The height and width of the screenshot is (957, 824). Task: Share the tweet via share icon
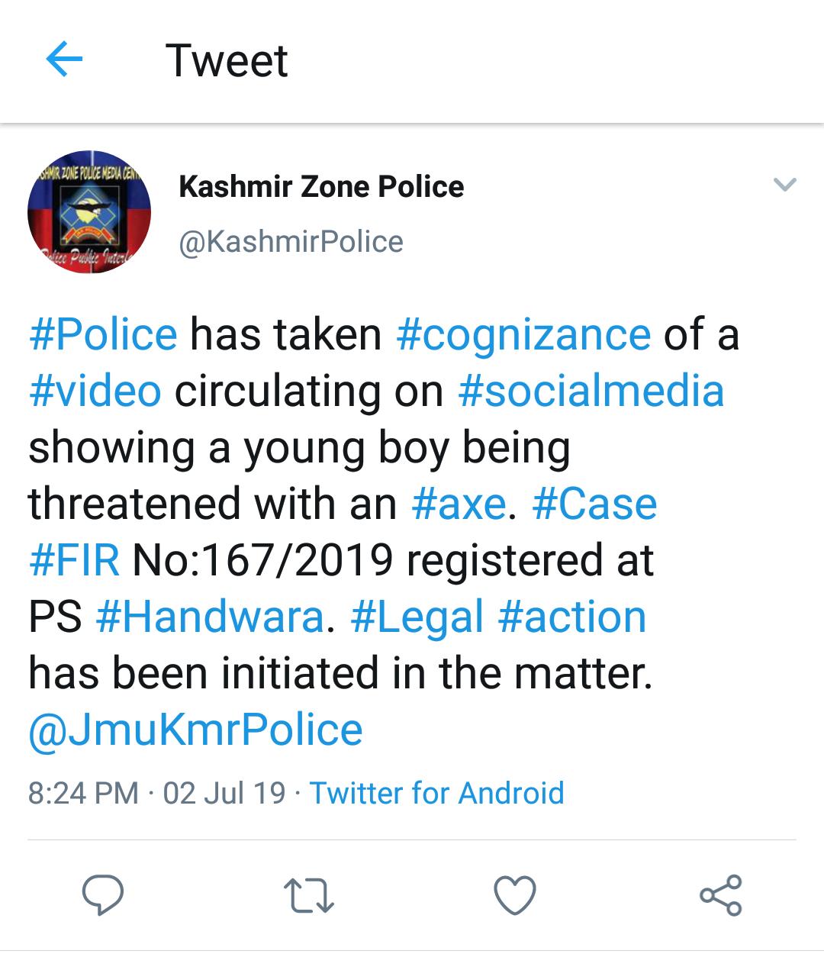(x=720, y=894)
